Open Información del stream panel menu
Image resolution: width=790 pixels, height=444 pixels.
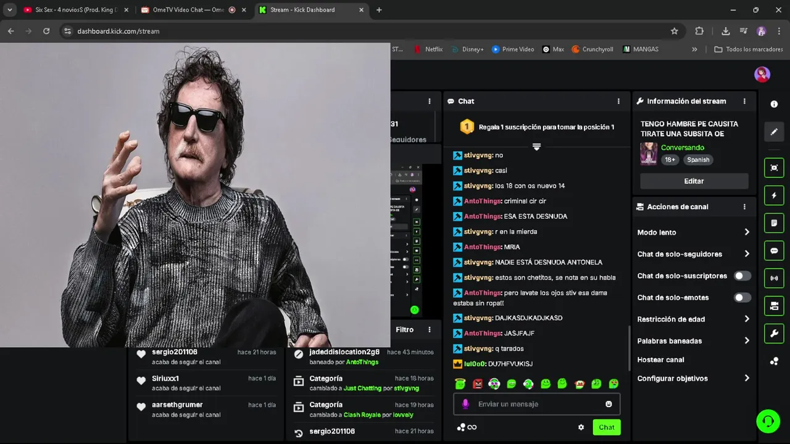tap(744, 101)
